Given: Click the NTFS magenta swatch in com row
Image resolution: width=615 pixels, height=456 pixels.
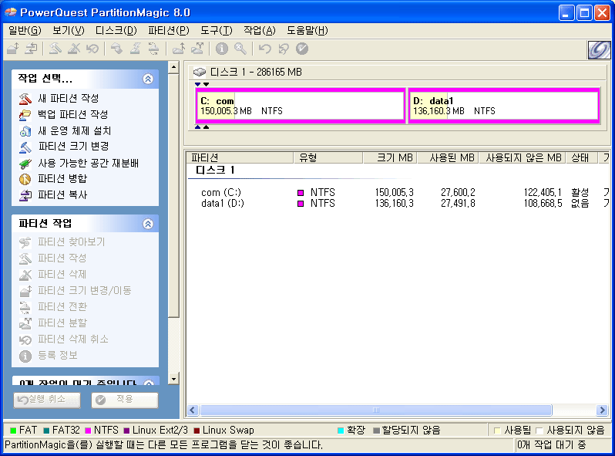Looking at the screenshot, I should pyautogui.click(x=301, y=193).
